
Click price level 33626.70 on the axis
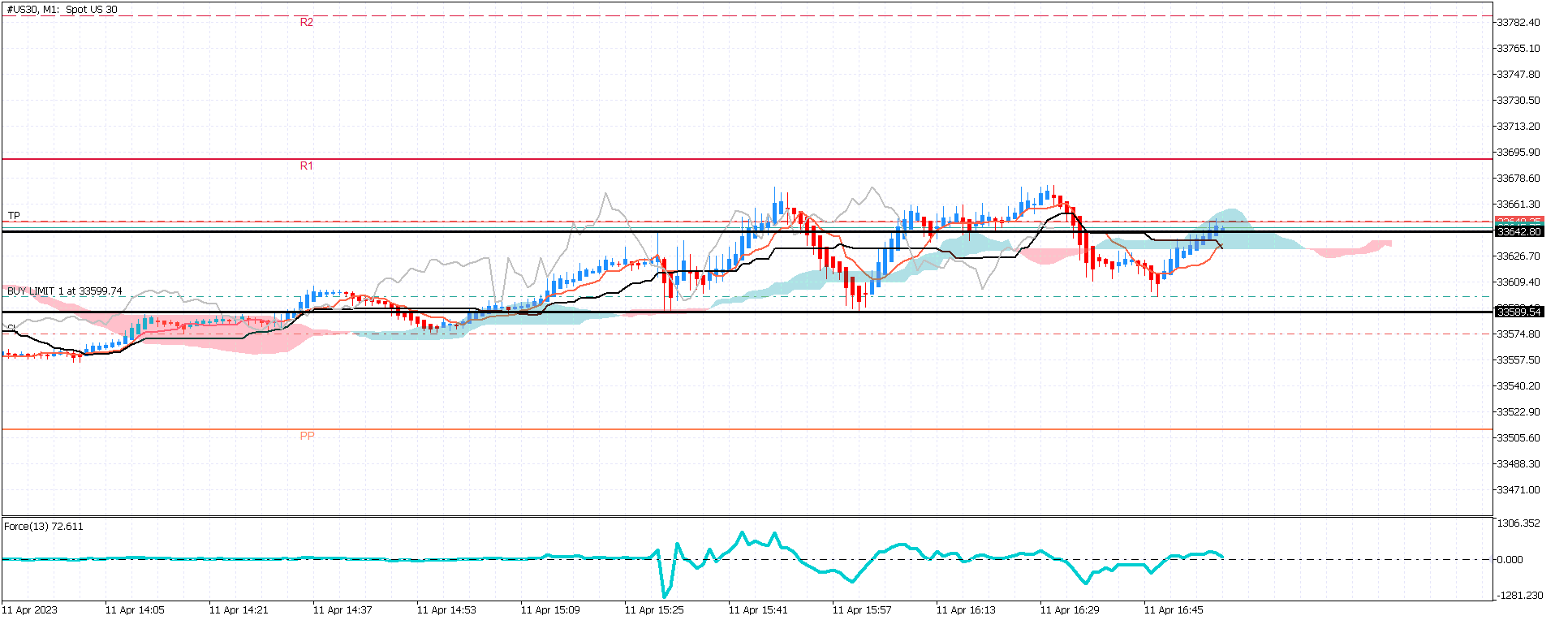(x=1518, y=256)
